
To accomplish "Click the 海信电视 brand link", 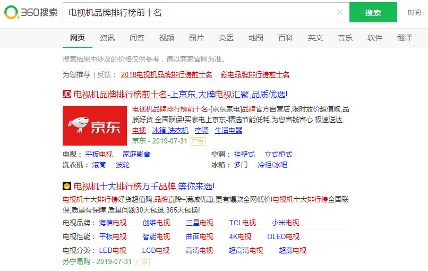I will (x=113, y=223).
